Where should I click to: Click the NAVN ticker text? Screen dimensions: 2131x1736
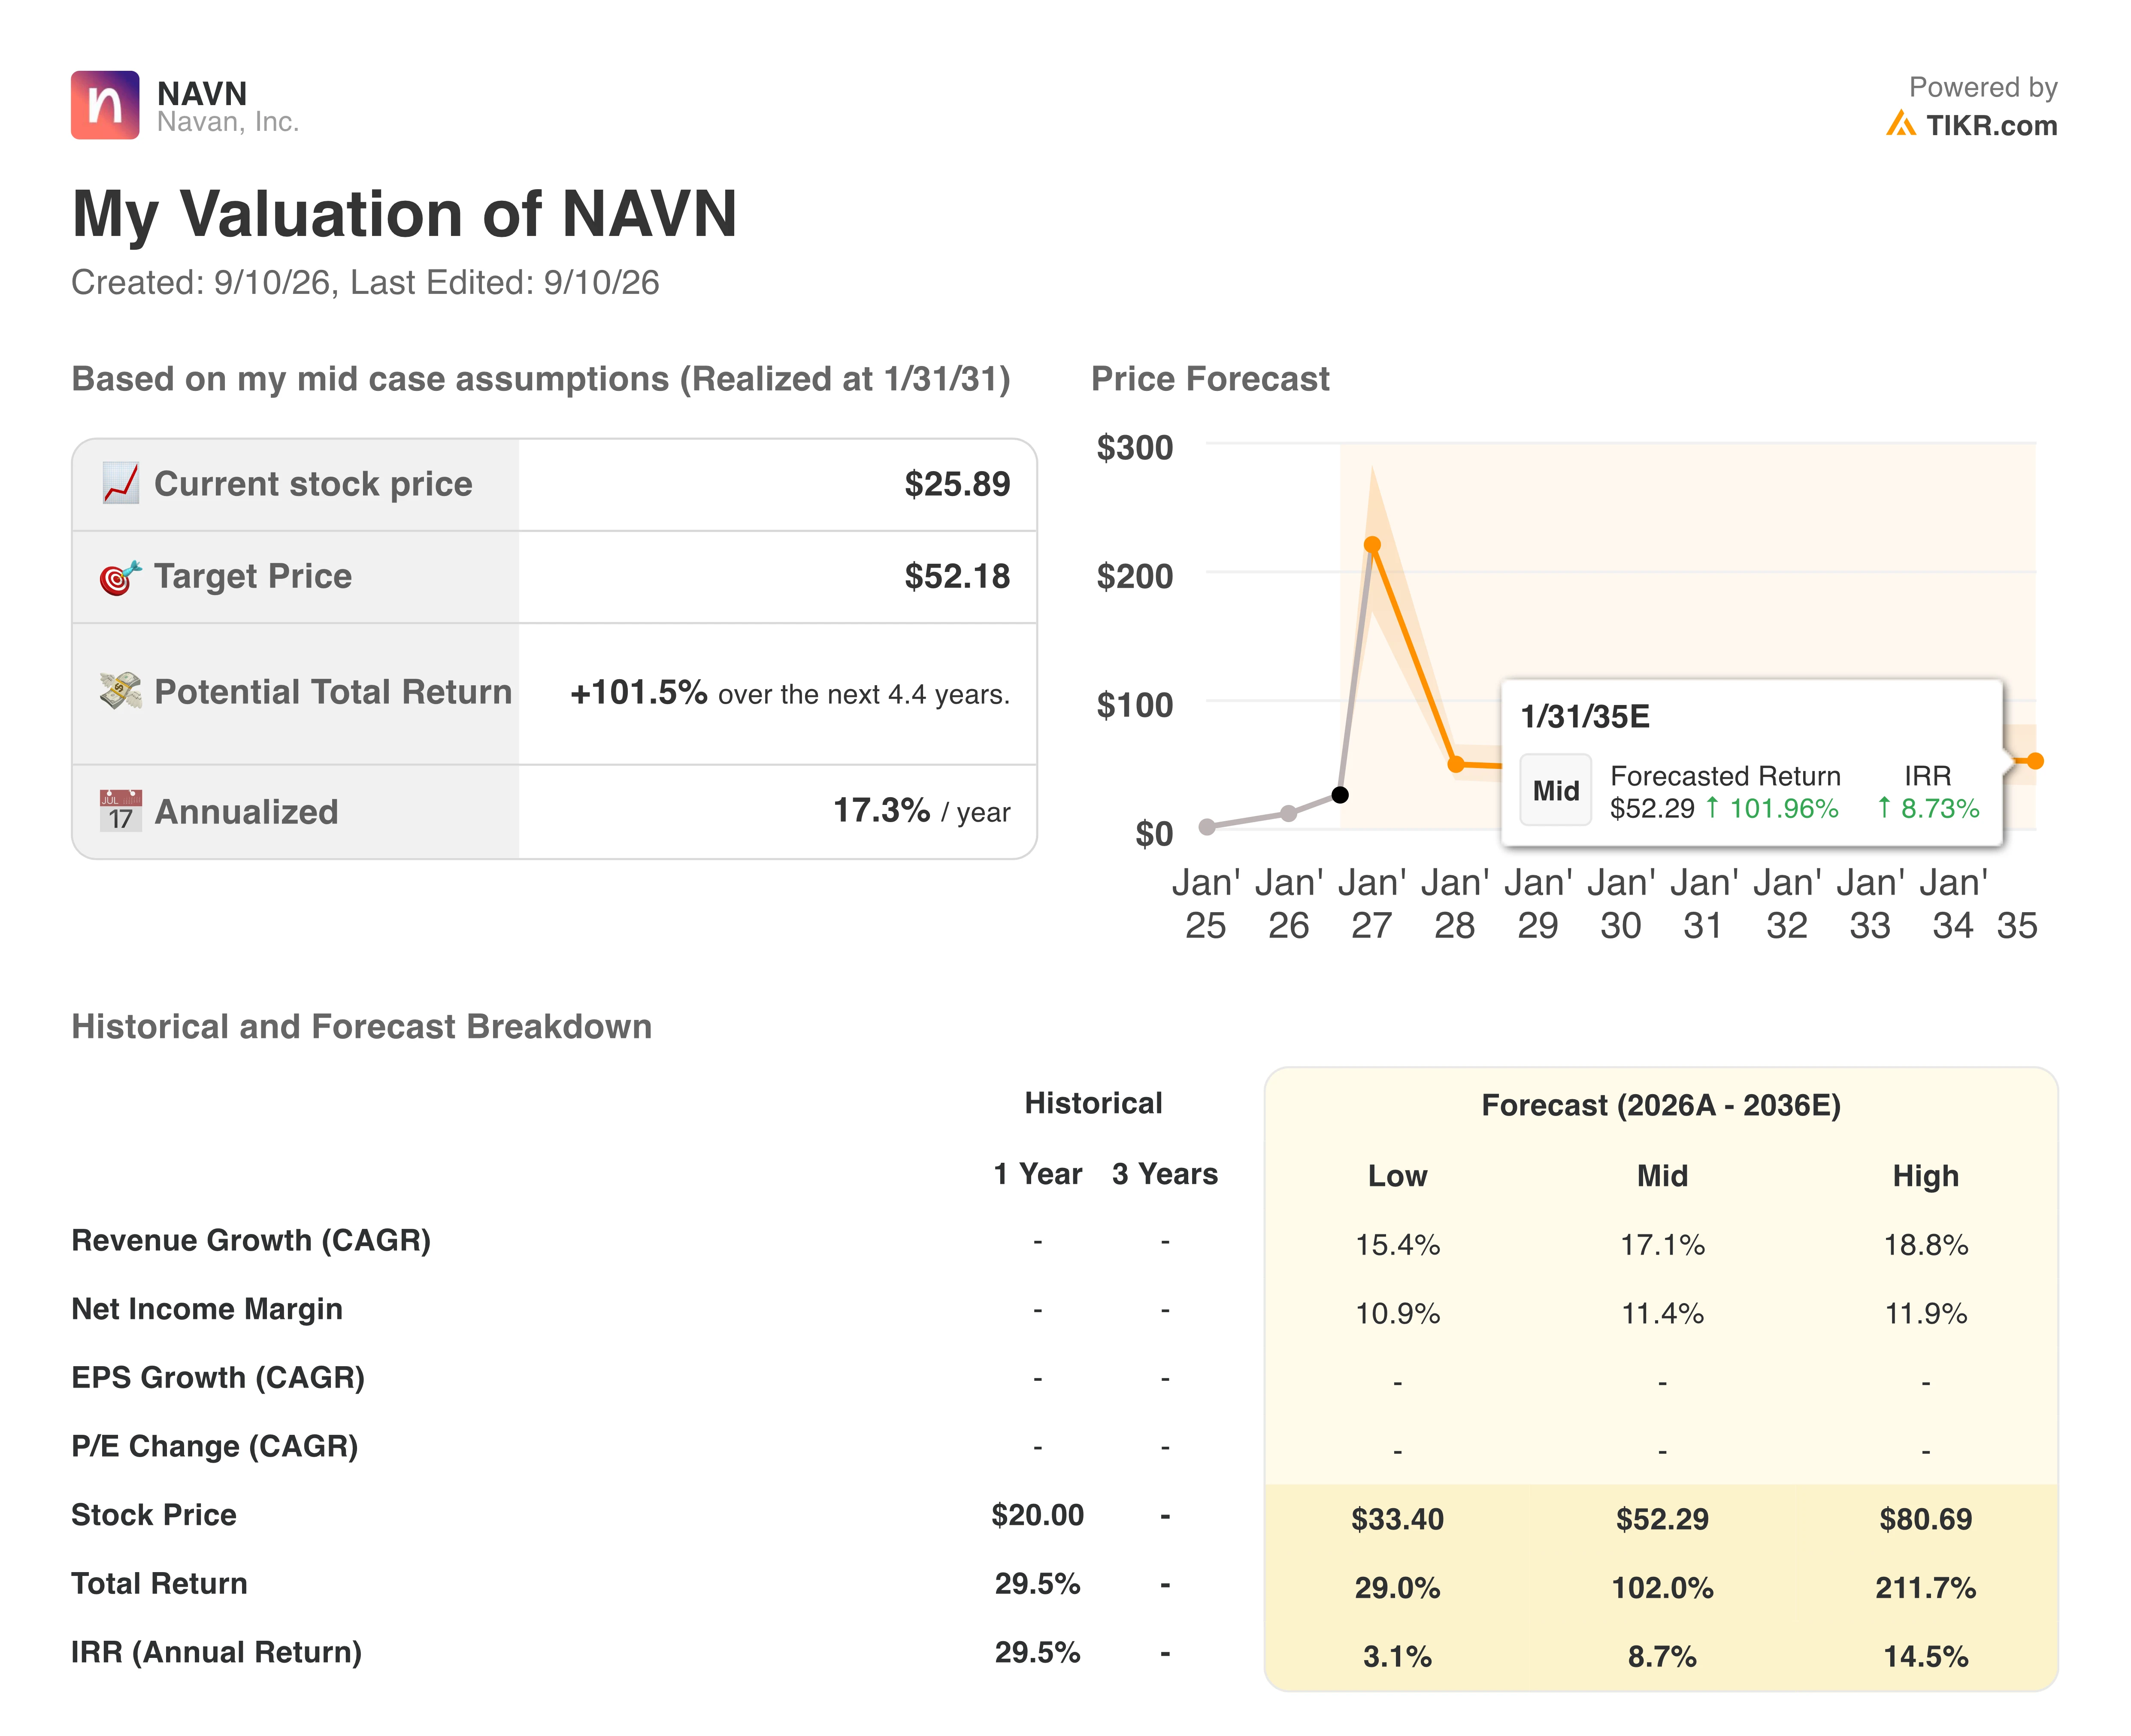tap(202, 93)
